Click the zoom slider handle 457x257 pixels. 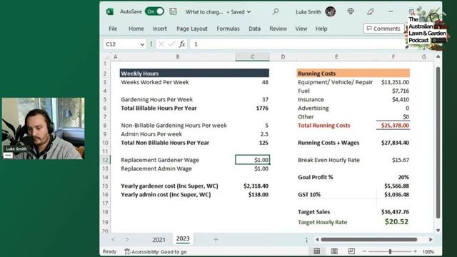(390, 251)
